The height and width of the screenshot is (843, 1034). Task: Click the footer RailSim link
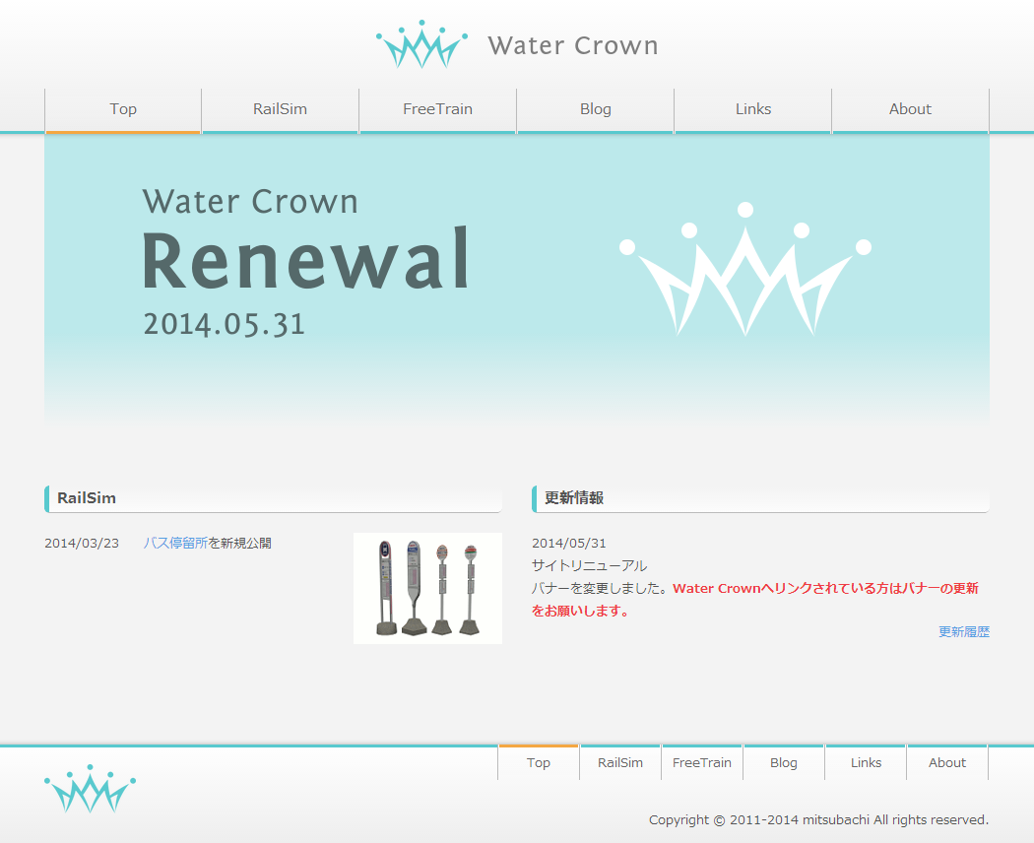pyautogui.click(x=620, y=762)
